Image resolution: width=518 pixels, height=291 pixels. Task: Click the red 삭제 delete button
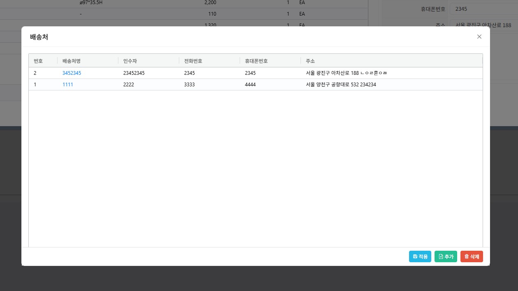472,256
